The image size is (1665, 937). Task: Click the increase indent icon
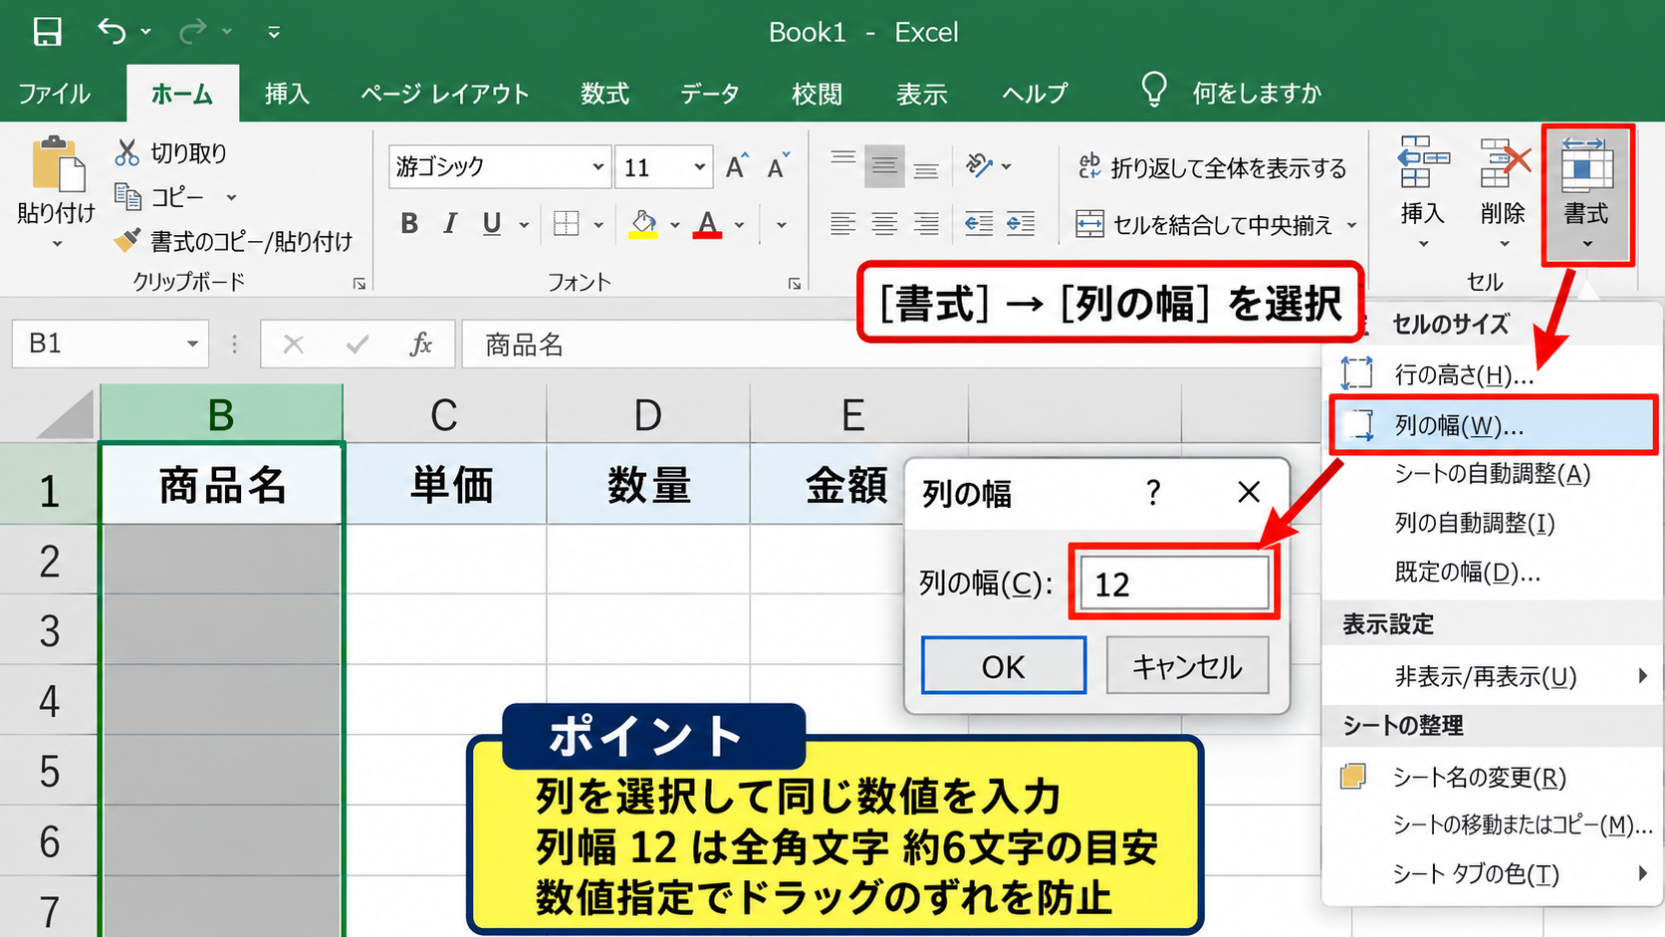click(1021, 224)
